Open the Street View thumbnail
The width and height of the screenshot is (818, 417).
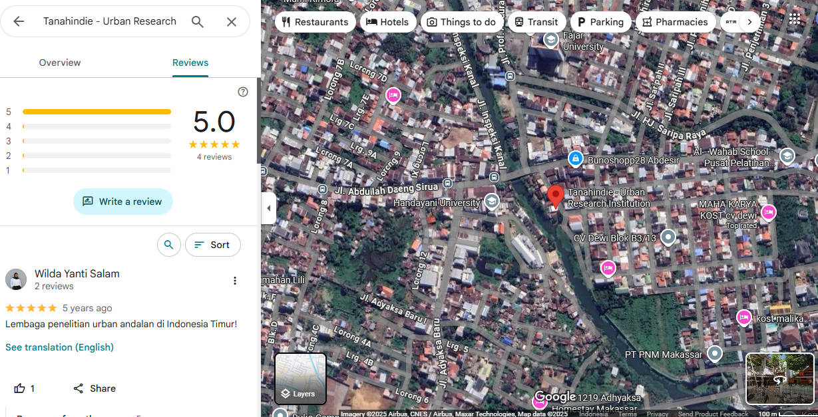(x=779, y=378)
